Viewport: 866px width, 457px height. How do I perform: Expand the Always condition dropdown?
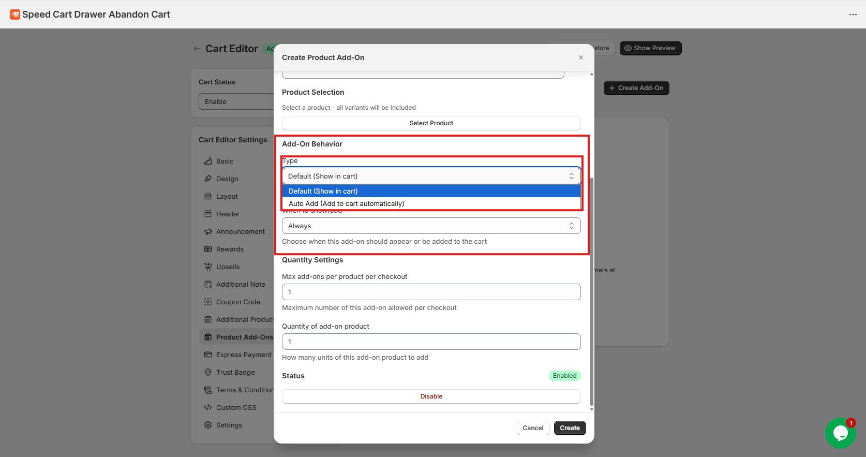pyautogui.click(x=431, y=226)
